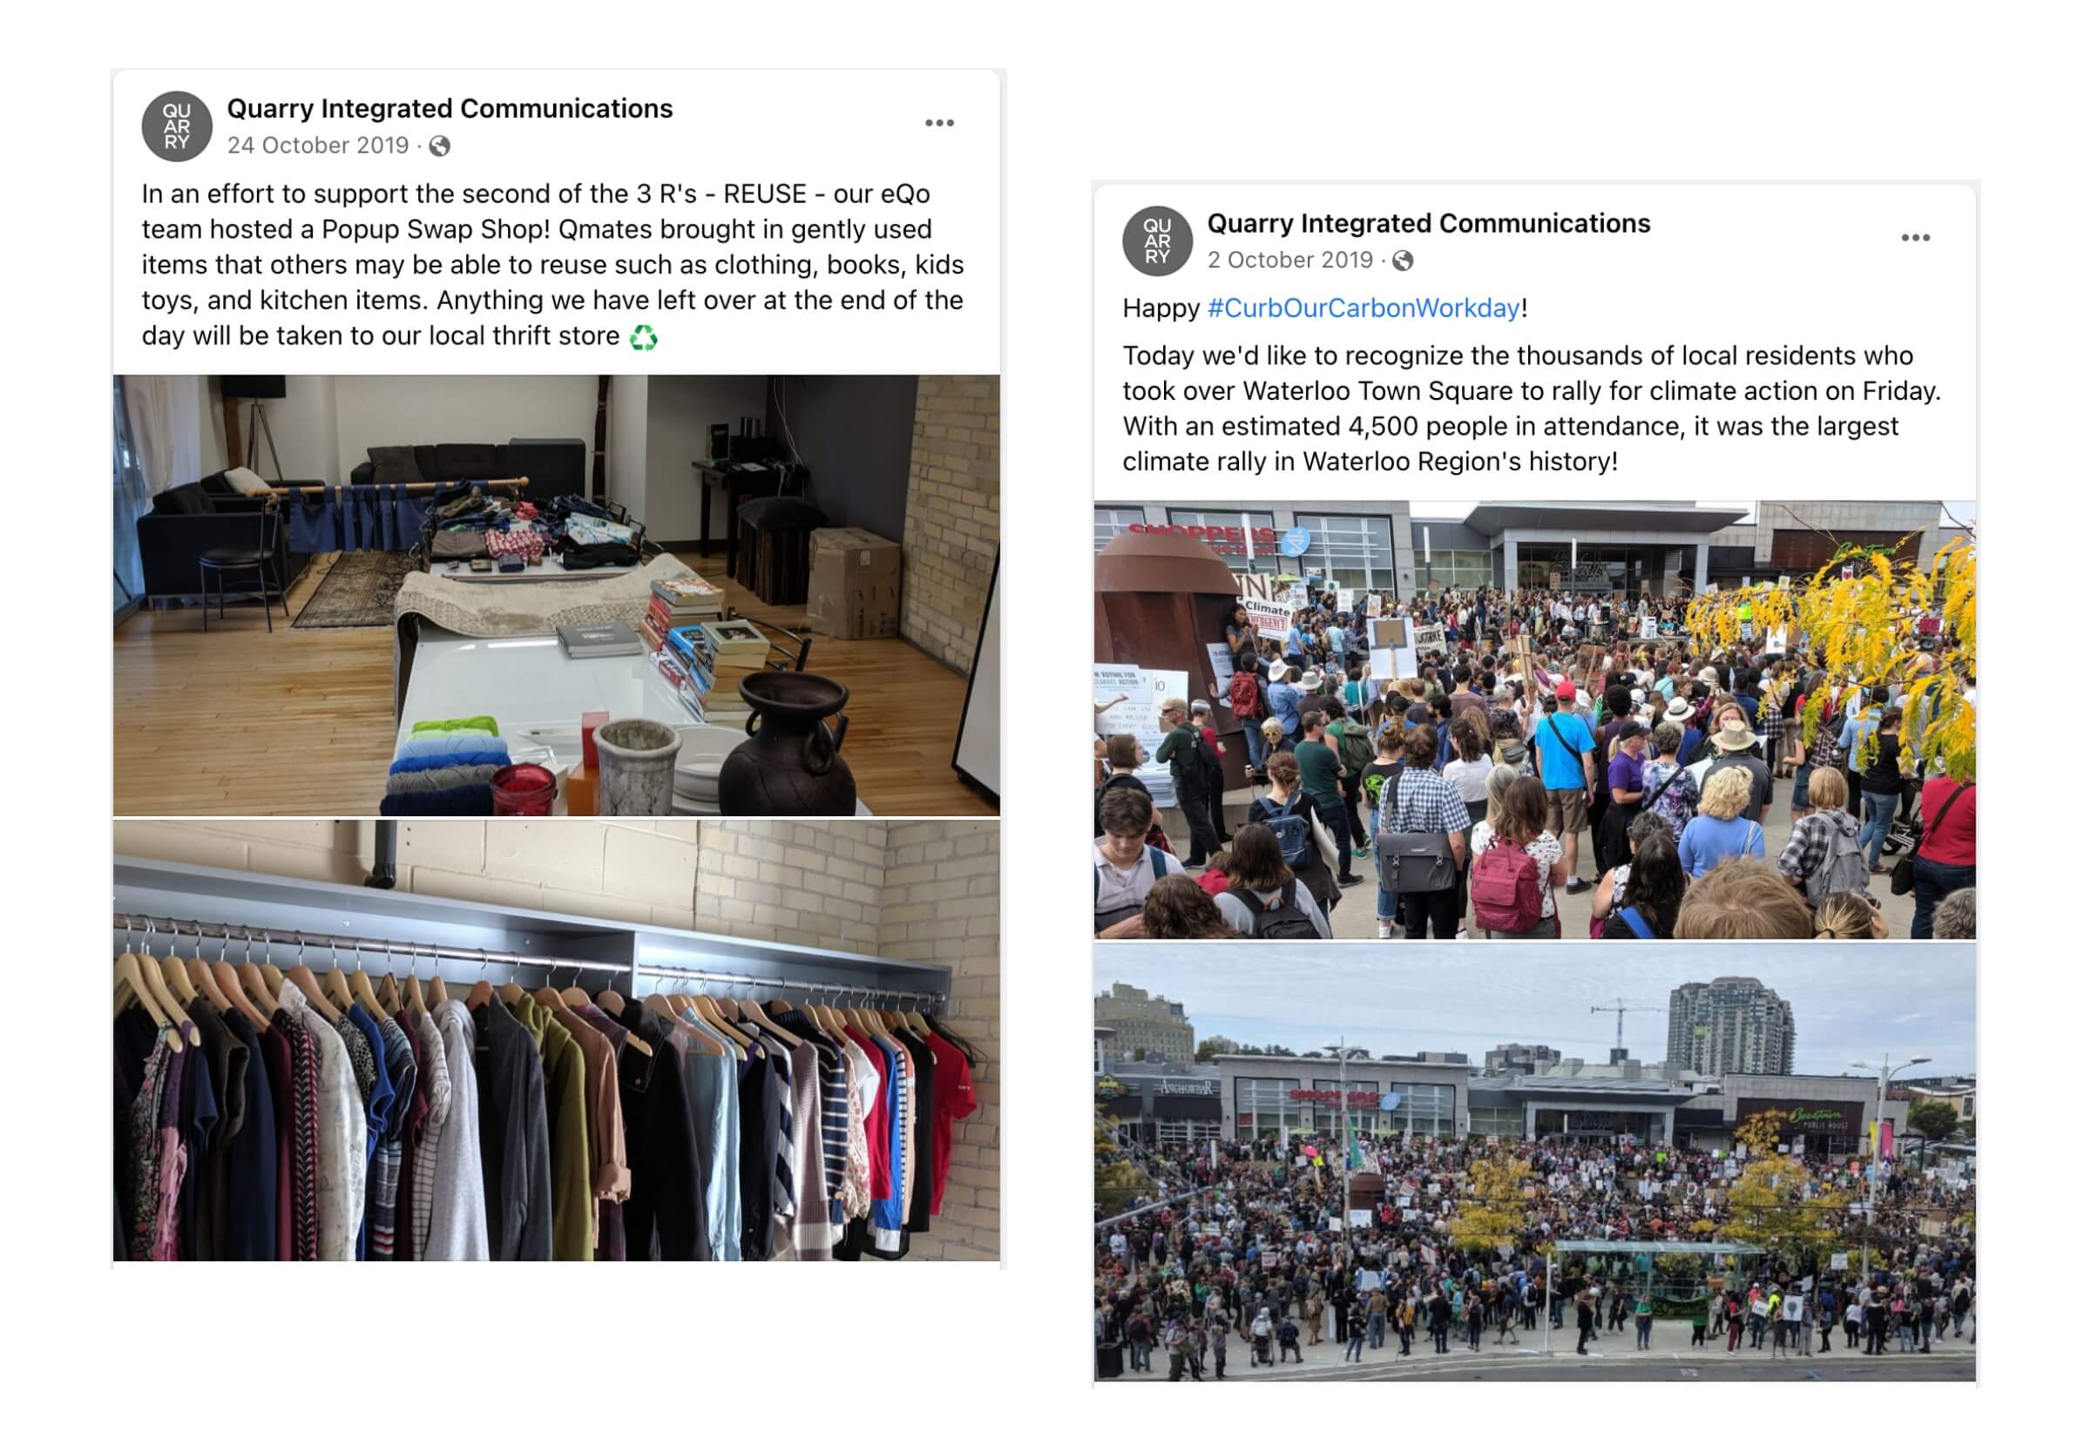
Task: Click the climate rally post text paragraph
Action: click(x=1531, y=409)
